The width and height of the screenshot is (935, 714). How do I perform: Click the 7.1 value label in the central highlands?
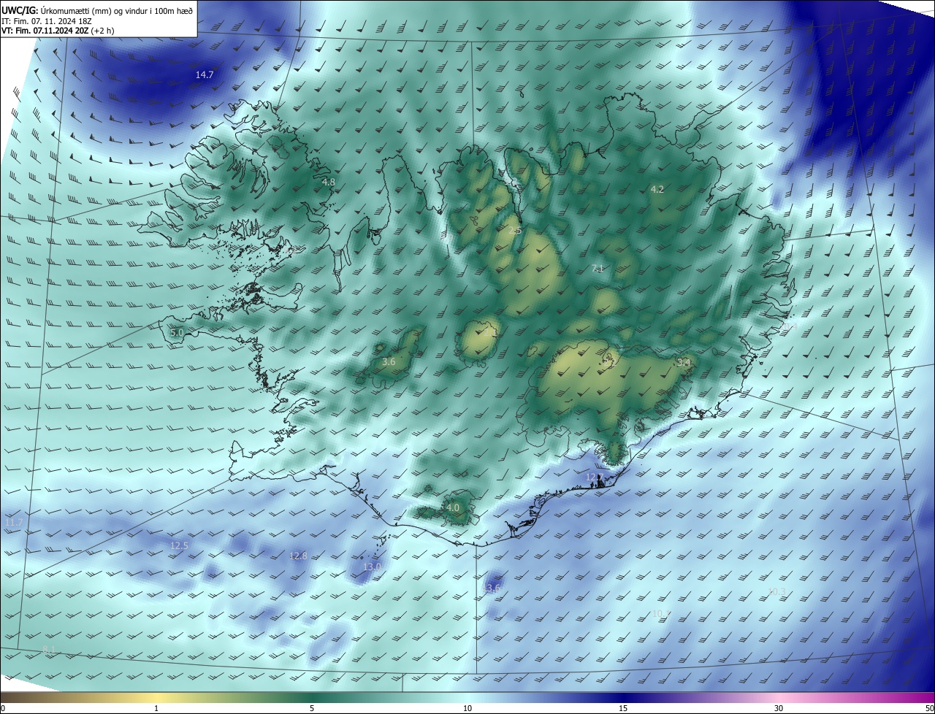tap(598, 269)
